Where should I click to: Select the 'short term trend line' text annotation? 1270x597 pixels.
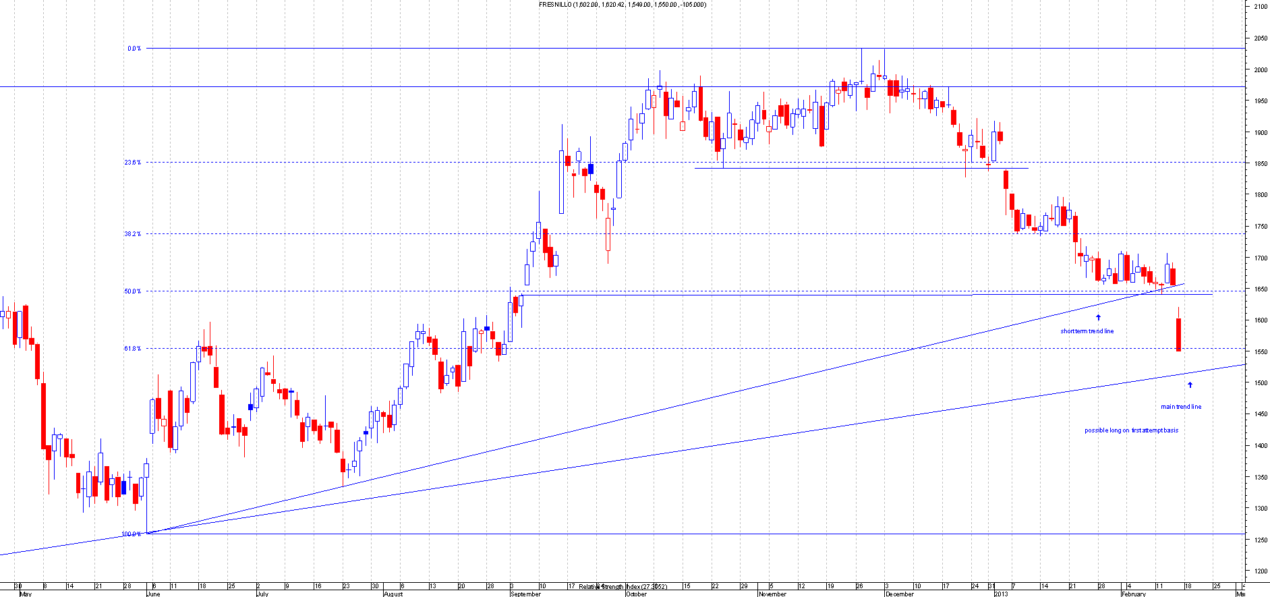click(1087, 331)
